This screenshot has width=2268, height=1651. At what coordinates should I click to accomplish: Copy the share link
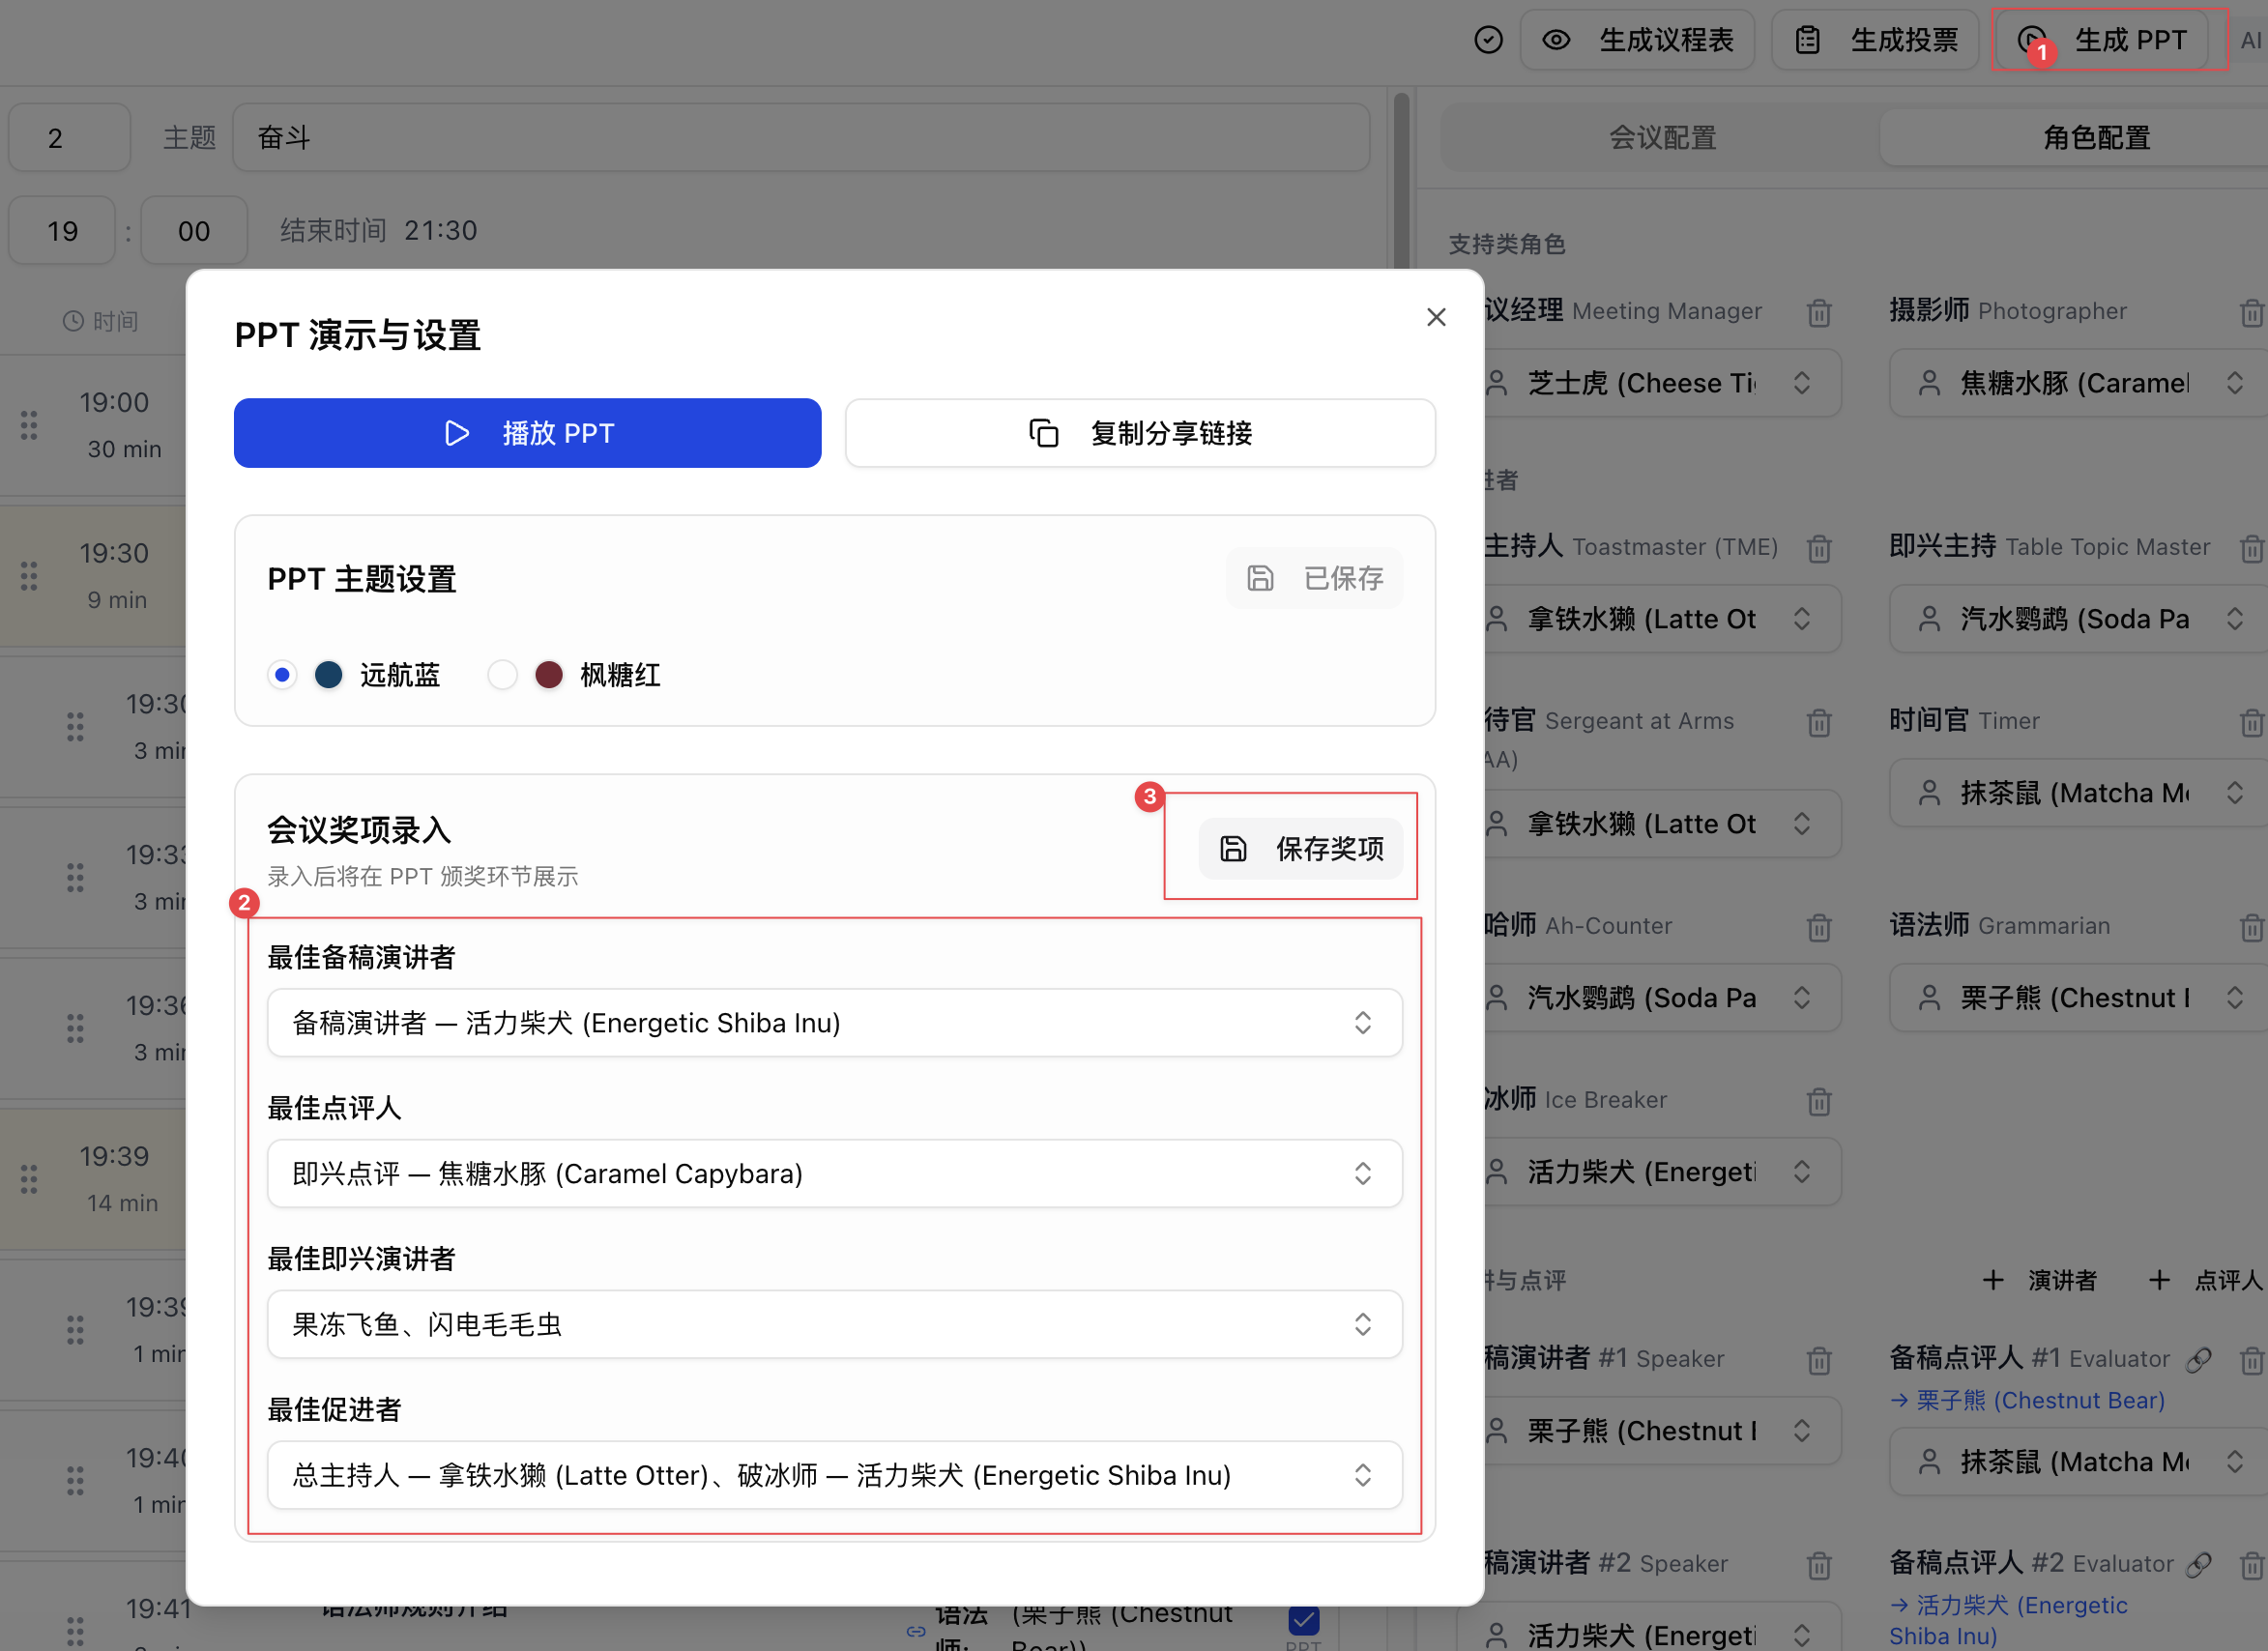click(x=1140, y=433)
